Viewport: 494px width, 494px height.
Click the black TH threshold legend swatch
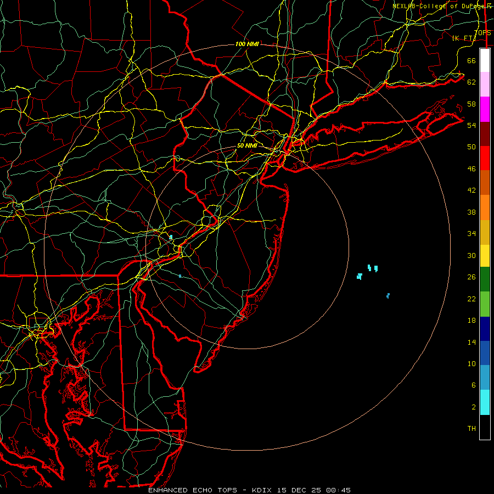(x=485, y=427)
